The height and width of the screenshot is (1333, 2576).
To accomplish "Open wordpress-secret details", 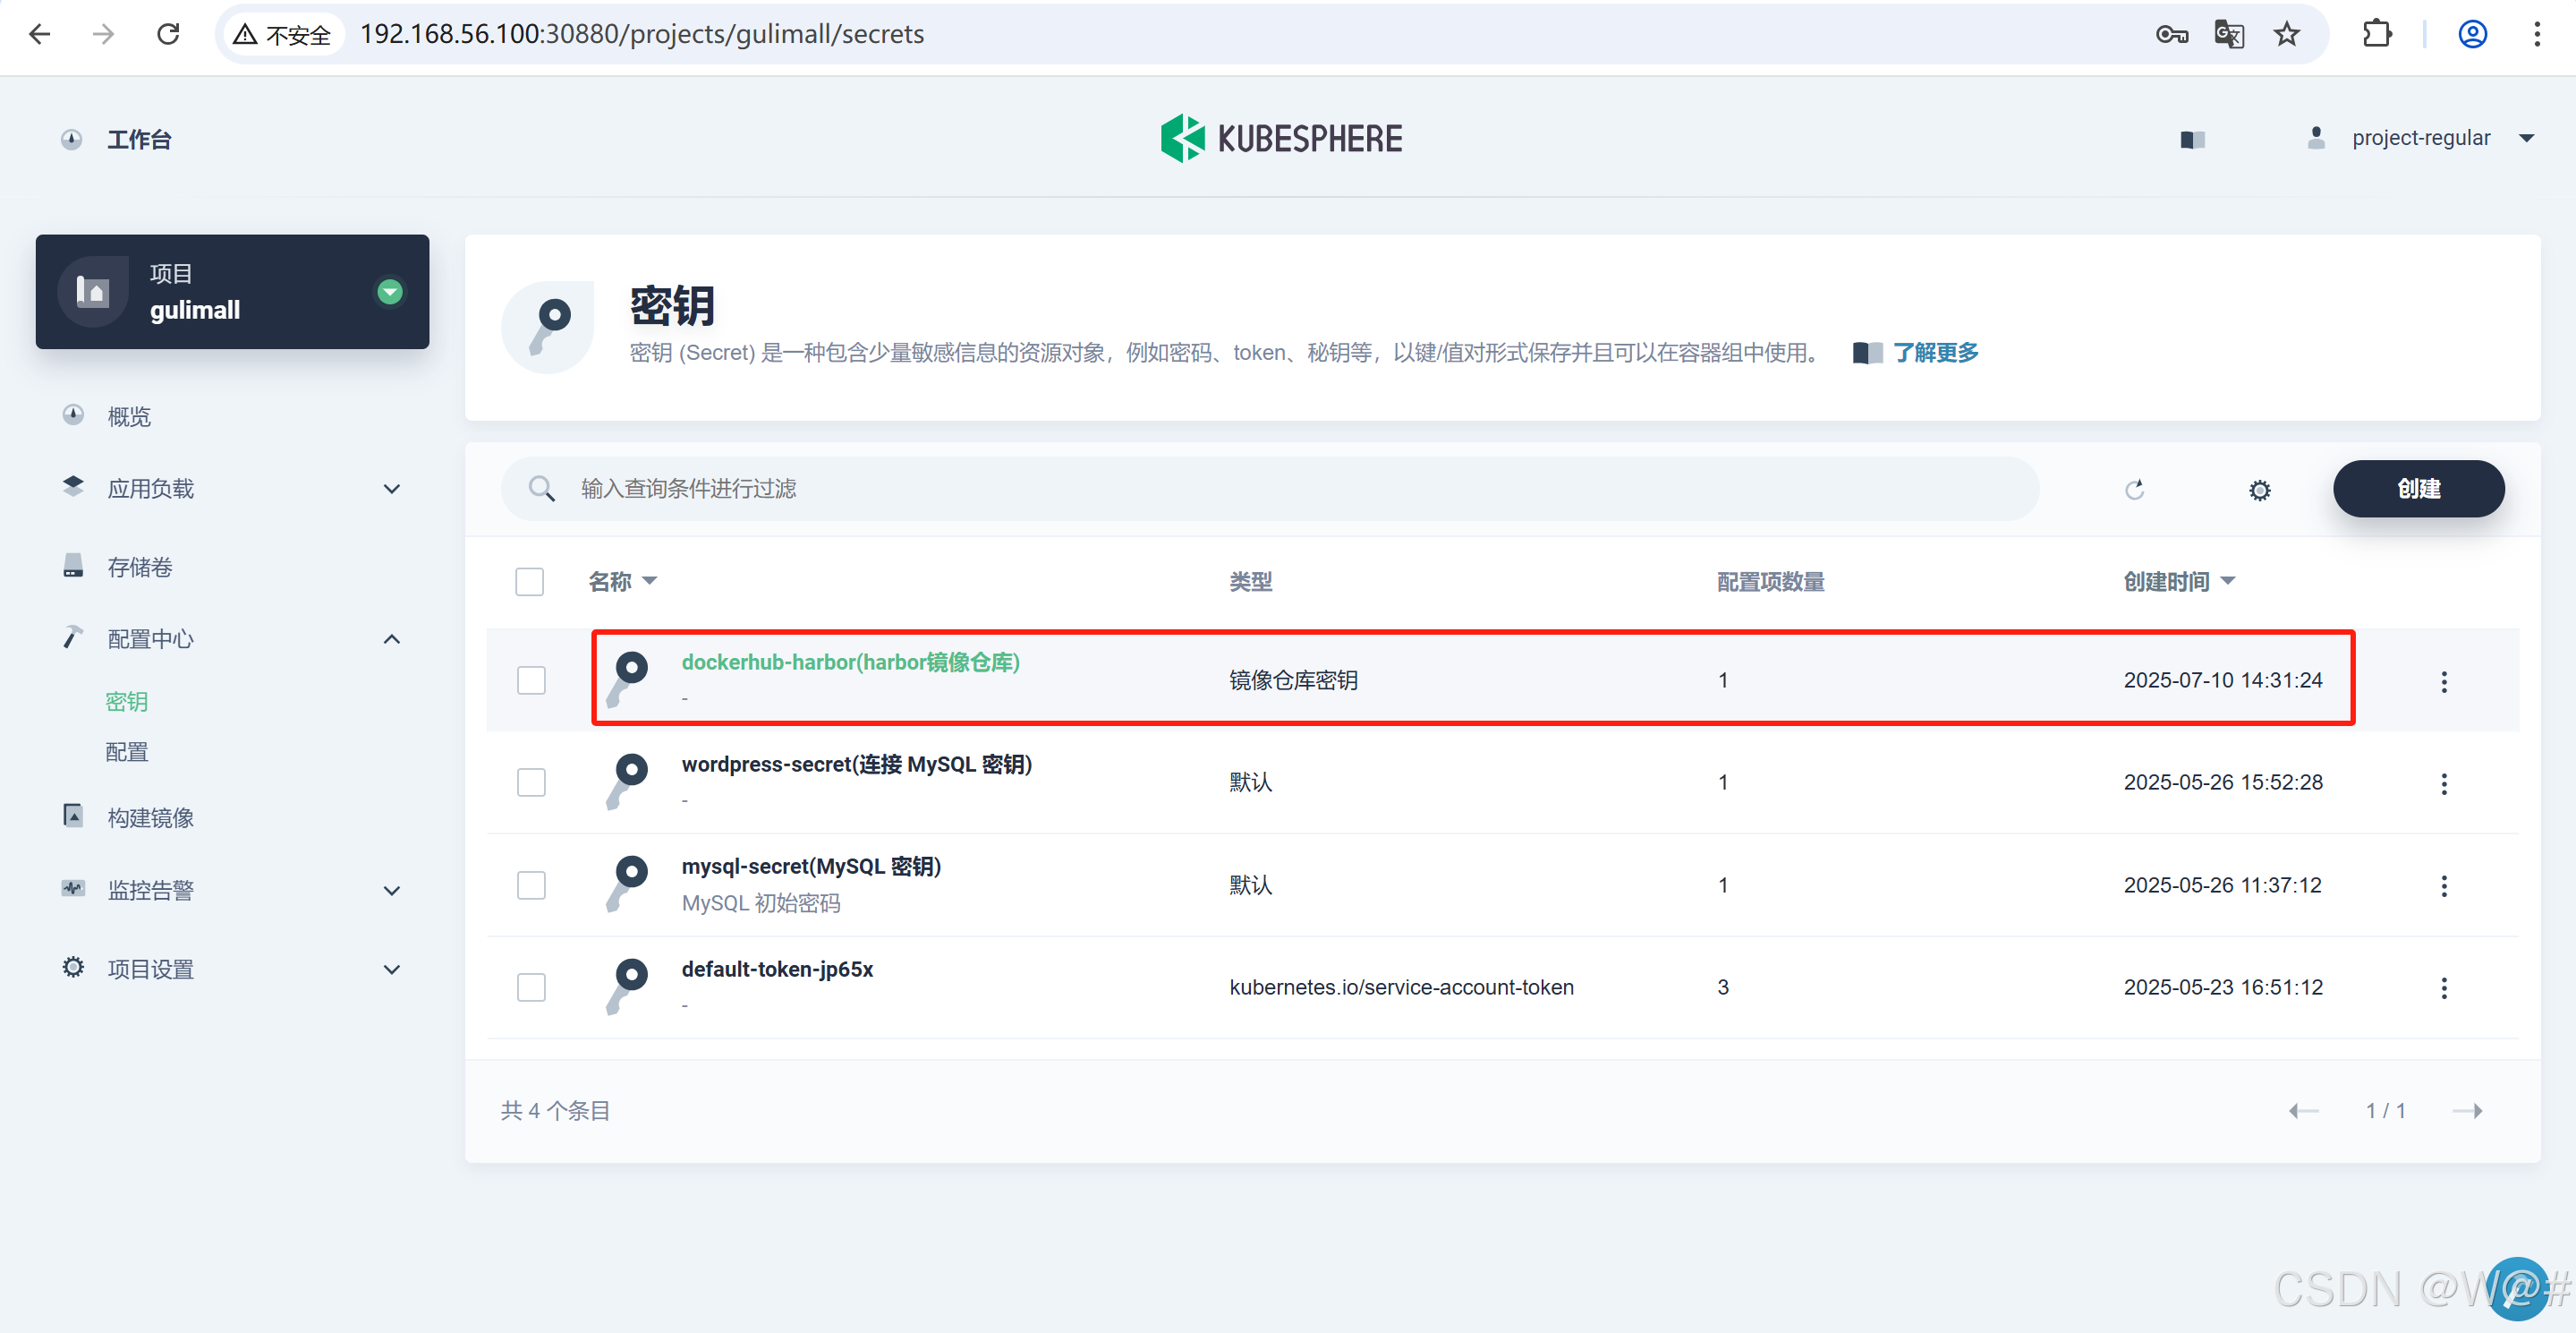I will coord(856,765).
